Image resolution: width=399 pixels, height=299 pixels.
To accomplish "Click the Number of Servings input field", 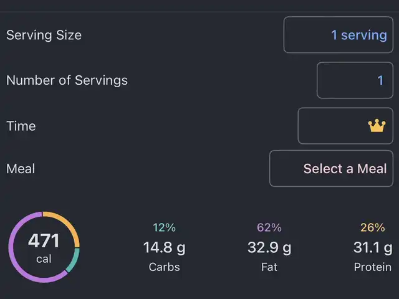I will [x=354, y=80].
